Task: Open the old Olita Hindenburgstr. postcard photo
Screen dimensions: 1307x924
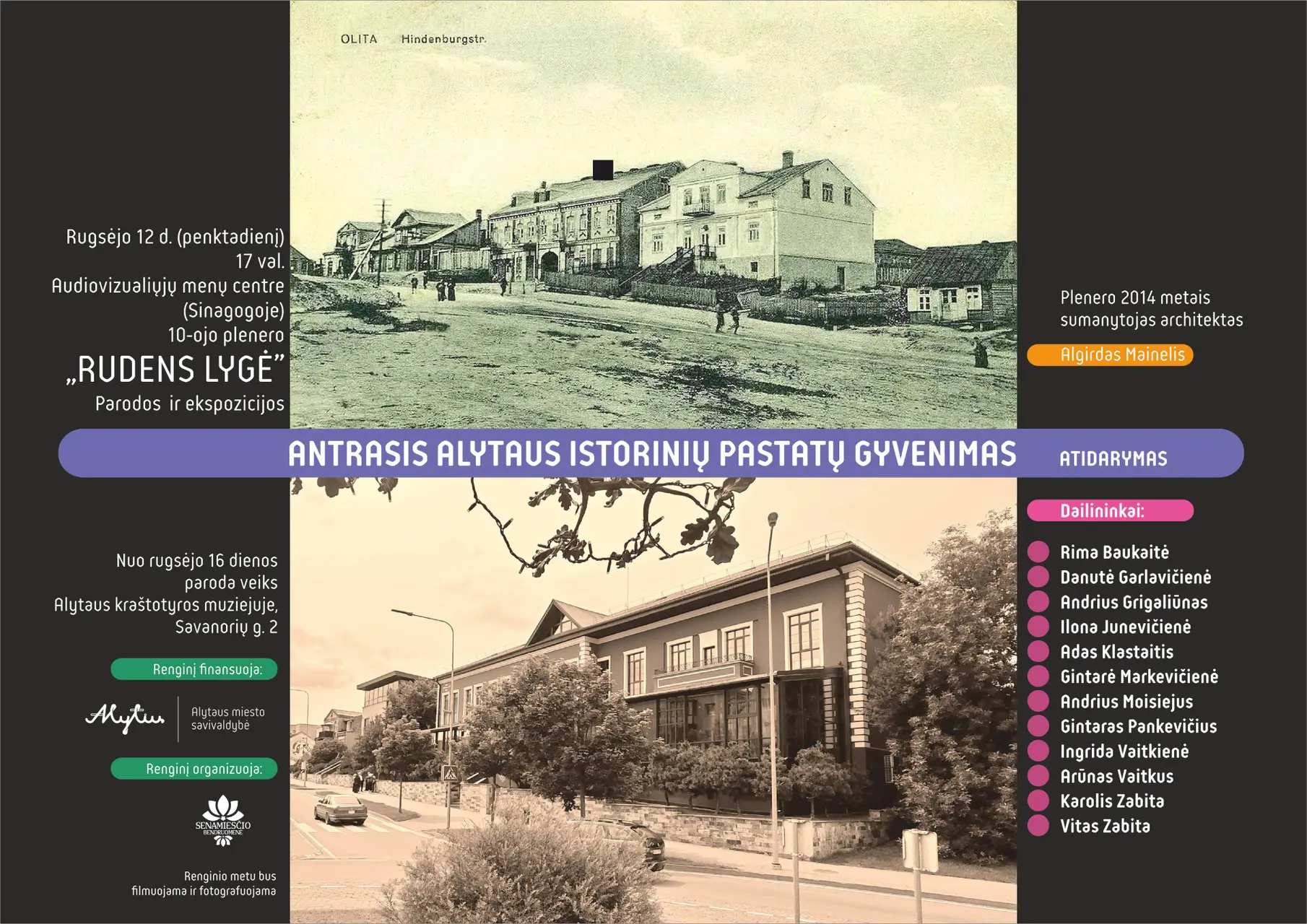Action: (x=653, y=214)
